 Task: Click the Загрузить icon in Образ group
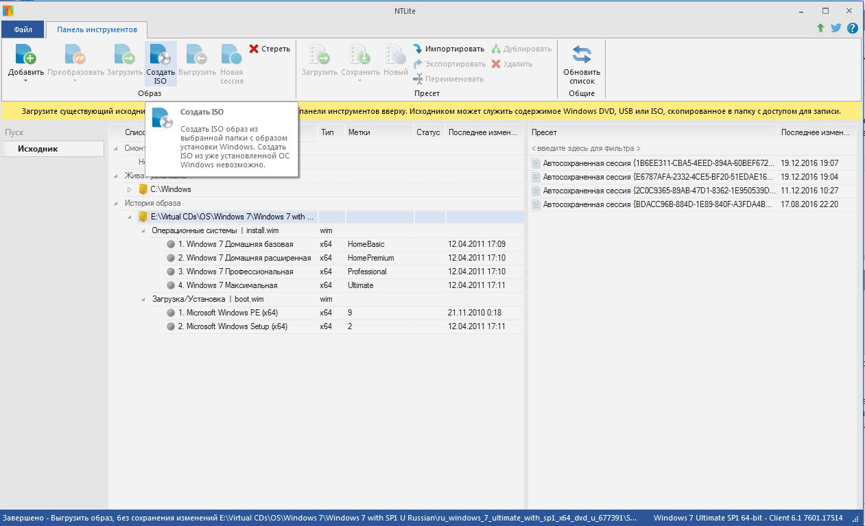click(124, 54)
